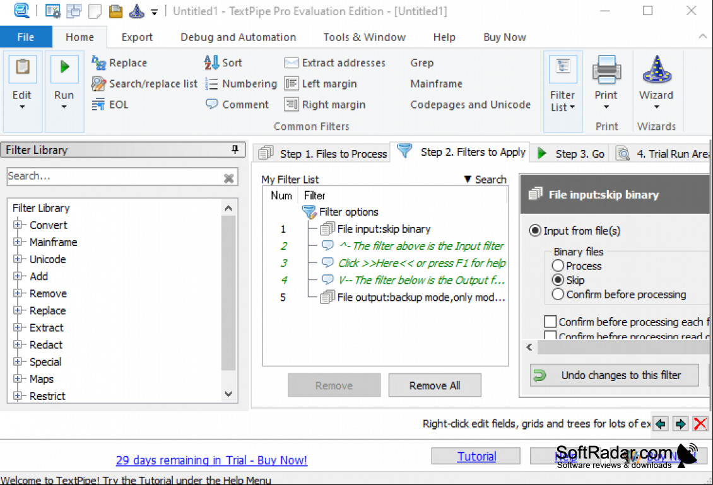Open the Wizard hat button
Viewport: 713px width, 485px height.
tap(656, 82)
